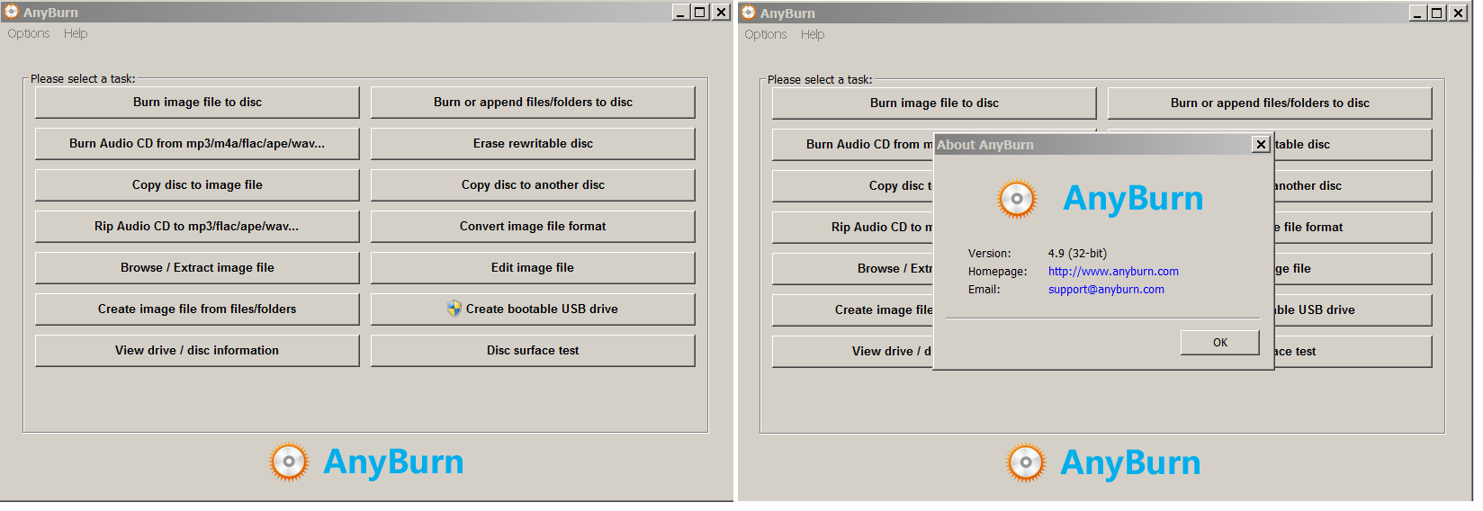Click bottom AnyBurn logo text in right window
This screenshot has height=511, width=1483.
(x=1130, y=462)
